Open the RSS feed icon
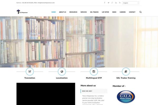Screen dimensions: 158x105 tap(120, 3)
